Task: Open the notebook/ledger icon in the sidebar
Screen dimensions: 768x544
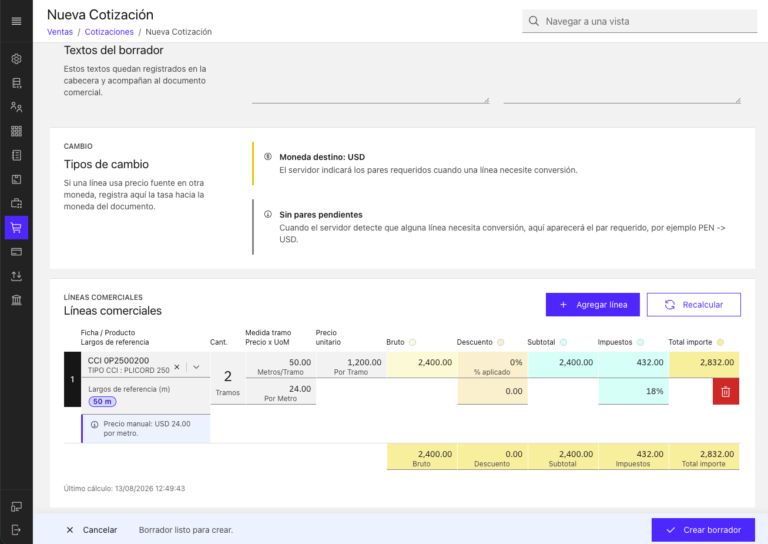Action: pos(16,155)
